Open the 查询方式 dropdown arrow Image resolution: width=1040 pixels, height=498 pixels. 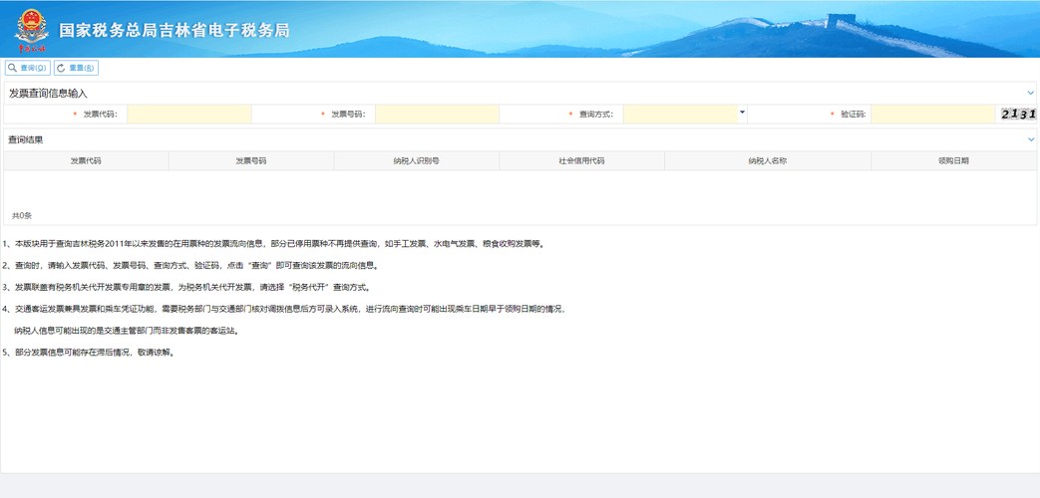pos(742,114)
